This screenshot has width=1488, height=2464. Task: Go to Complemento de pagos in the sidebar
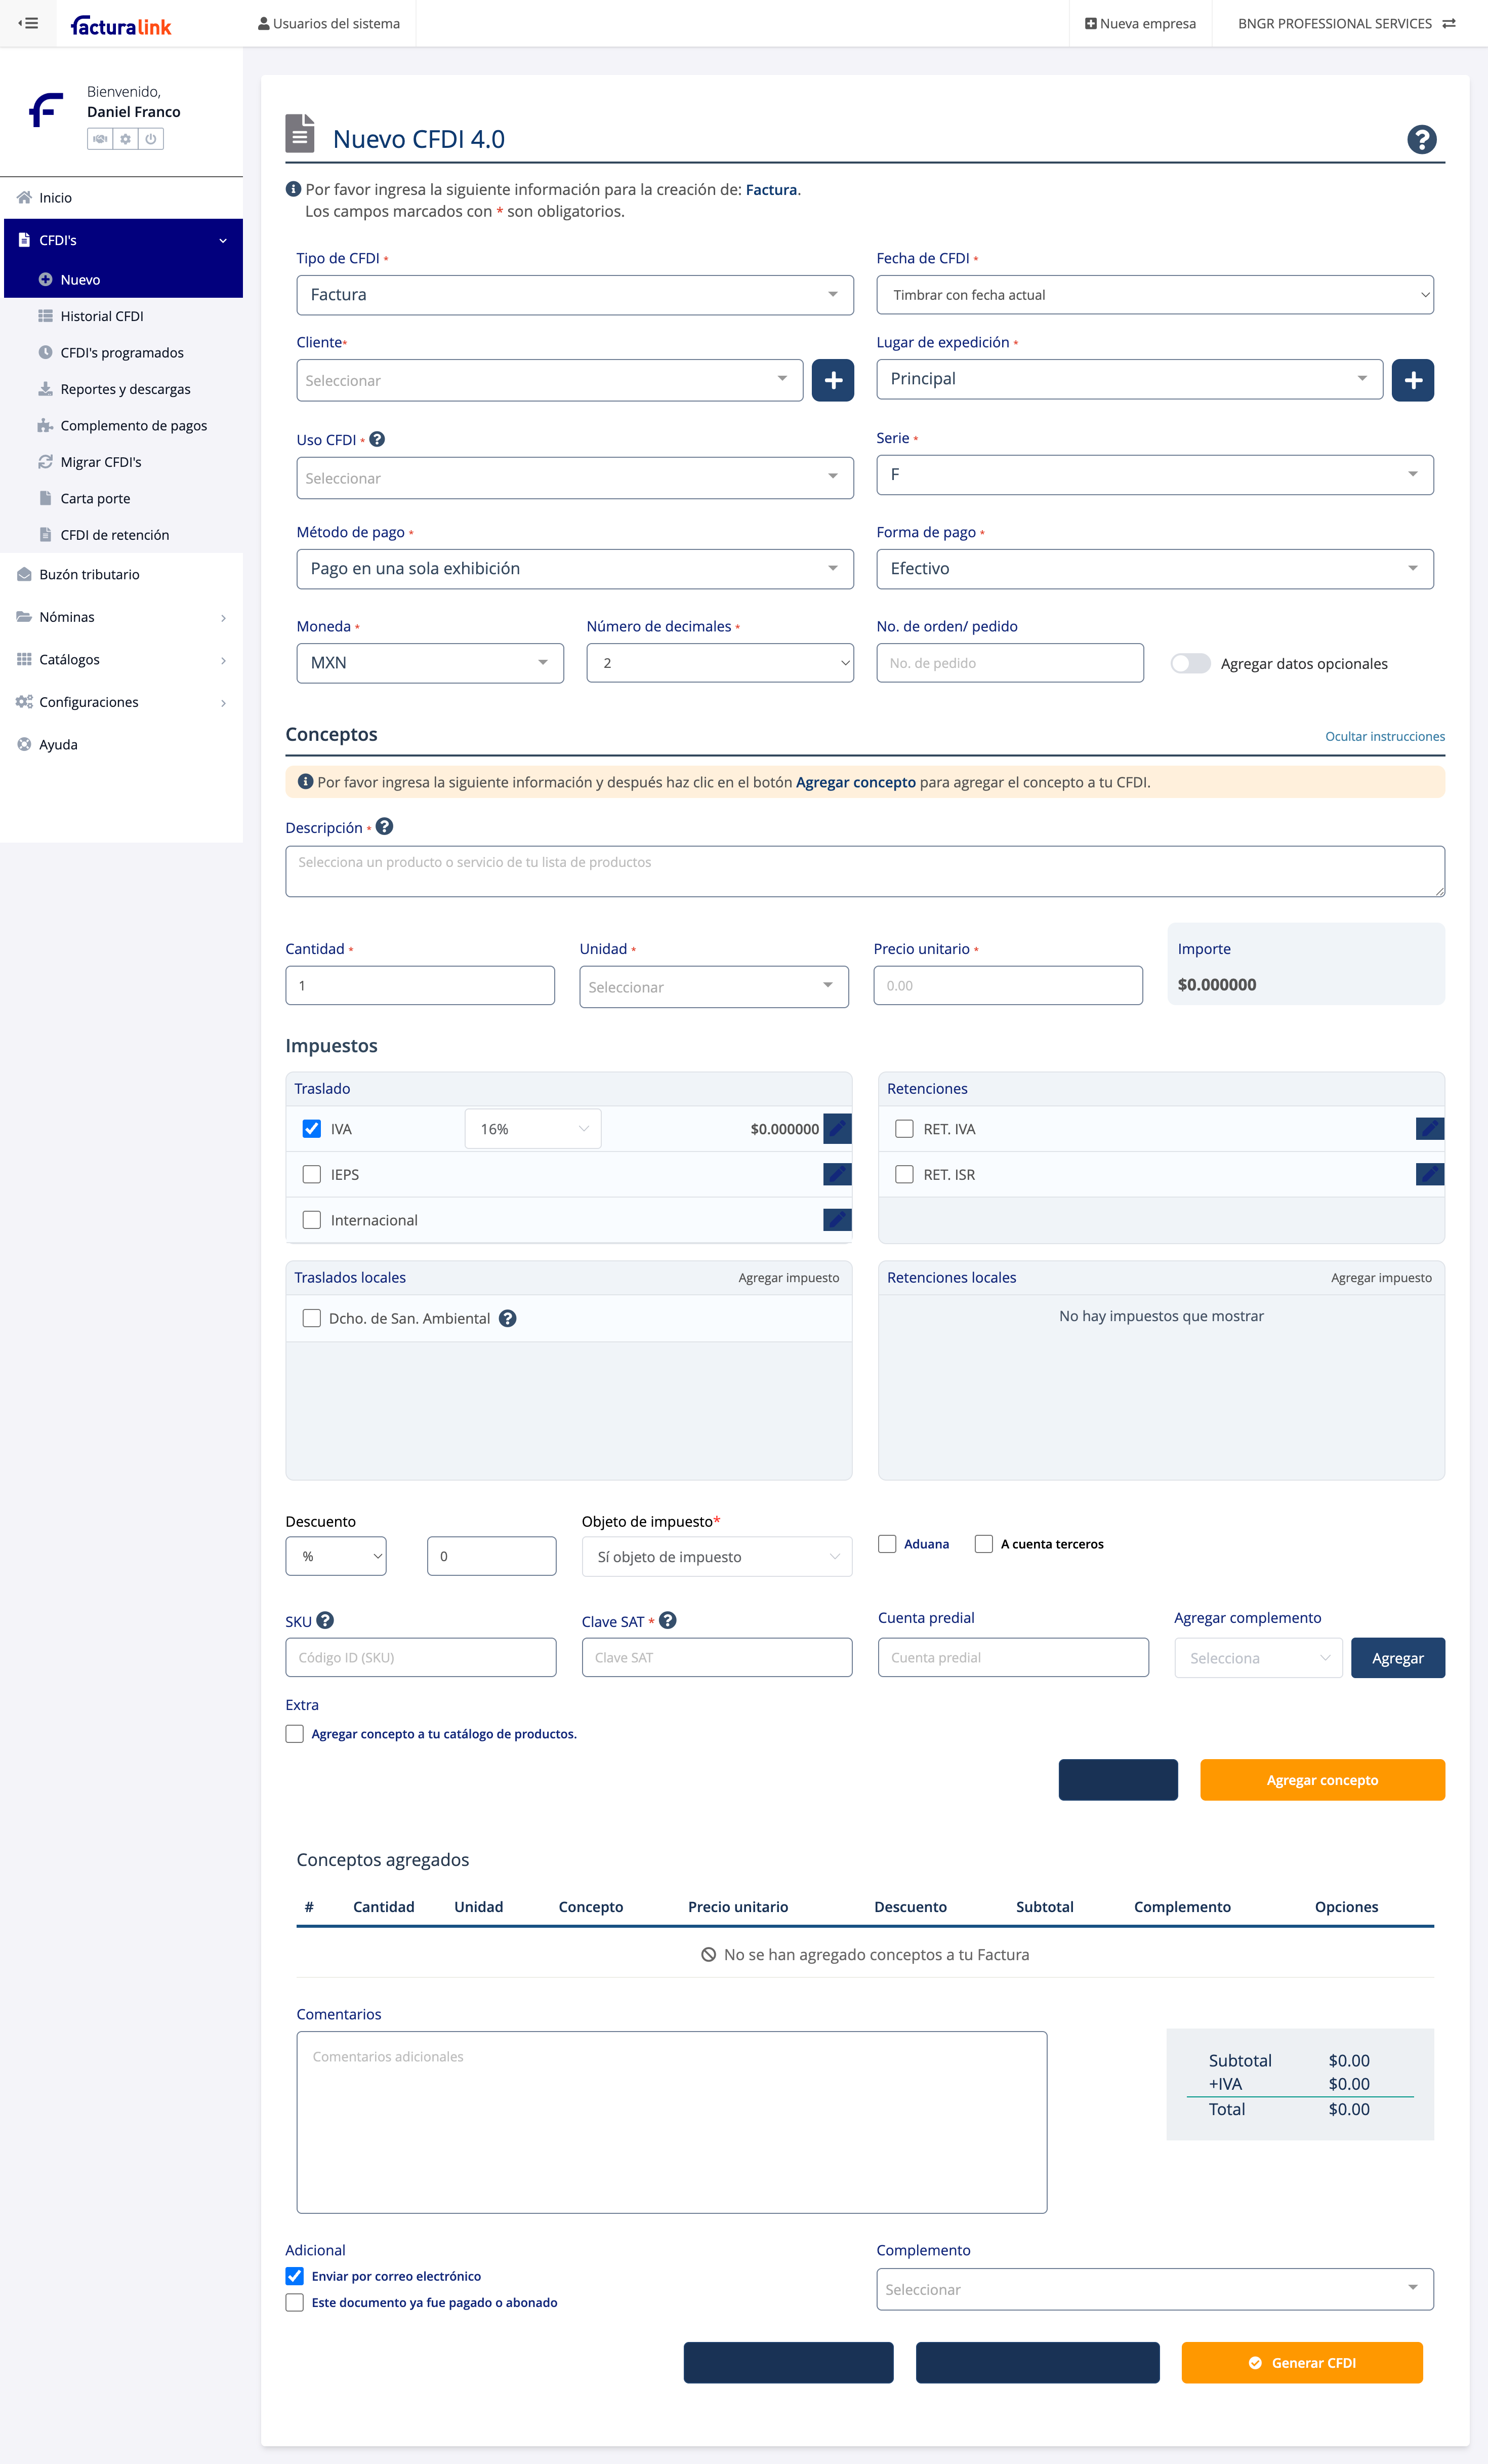coord(133,425)
